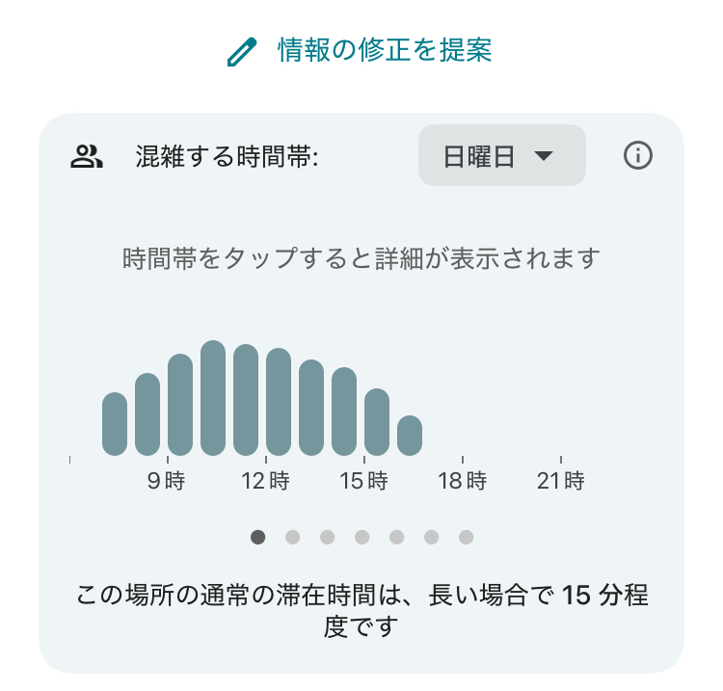Jump to the sixth pagination dot
This screenshot has height=691, width=723.
[x=431, y=537]
